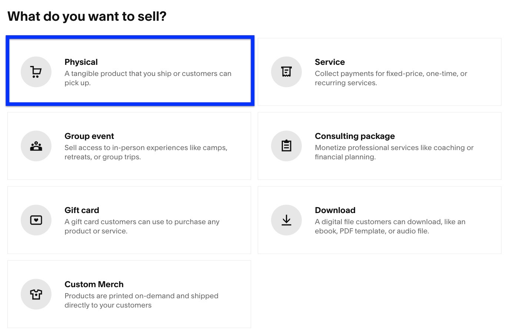Click the group people icon for Group event
Screen dimensions: 514x332
tap(36, 146)
